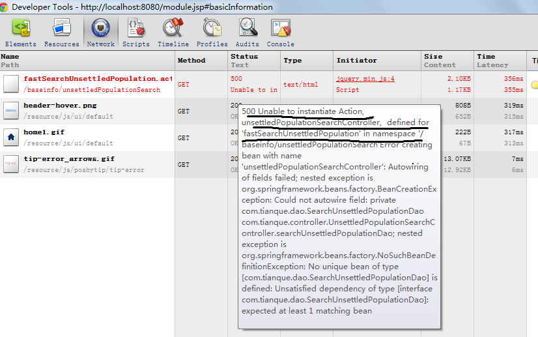Open the Timeline panel
Viewport: 538px width, 337px height.
click(x=173, y=33)
